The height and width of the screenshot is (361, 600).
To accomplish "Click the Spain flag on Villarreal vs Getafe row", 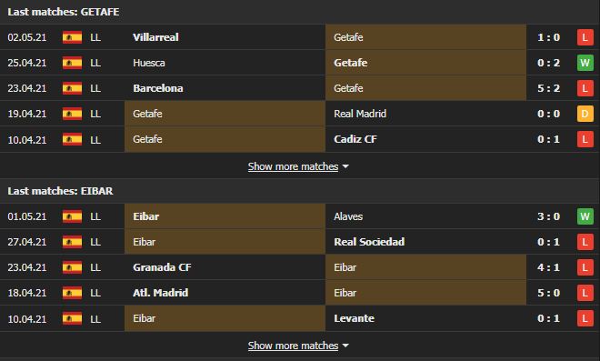I will coord(72,37).
